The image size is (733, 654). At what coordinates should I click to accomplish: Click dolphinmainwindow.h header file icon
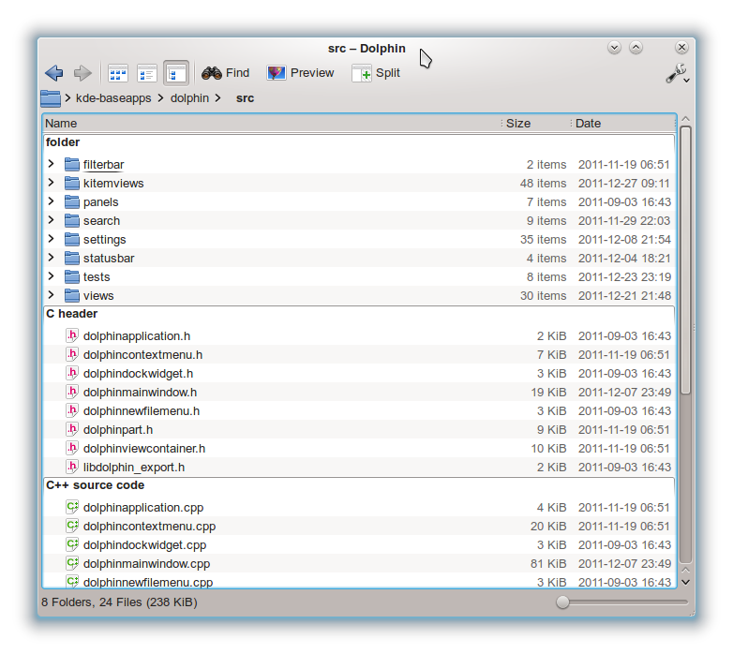(x=71, y=392)
